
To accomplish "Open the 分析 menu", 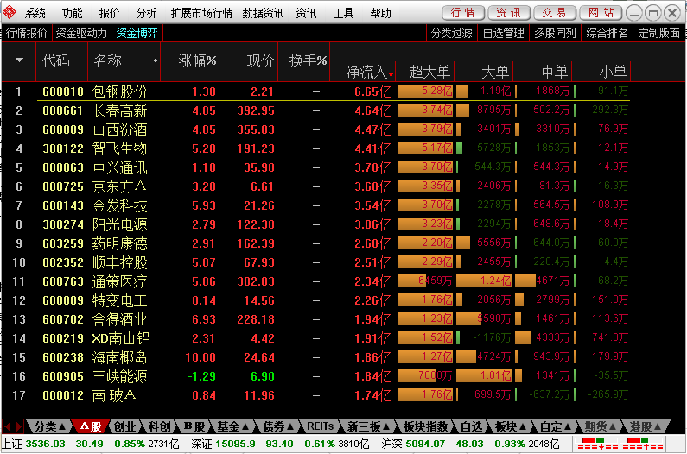I will coord(146,13).
